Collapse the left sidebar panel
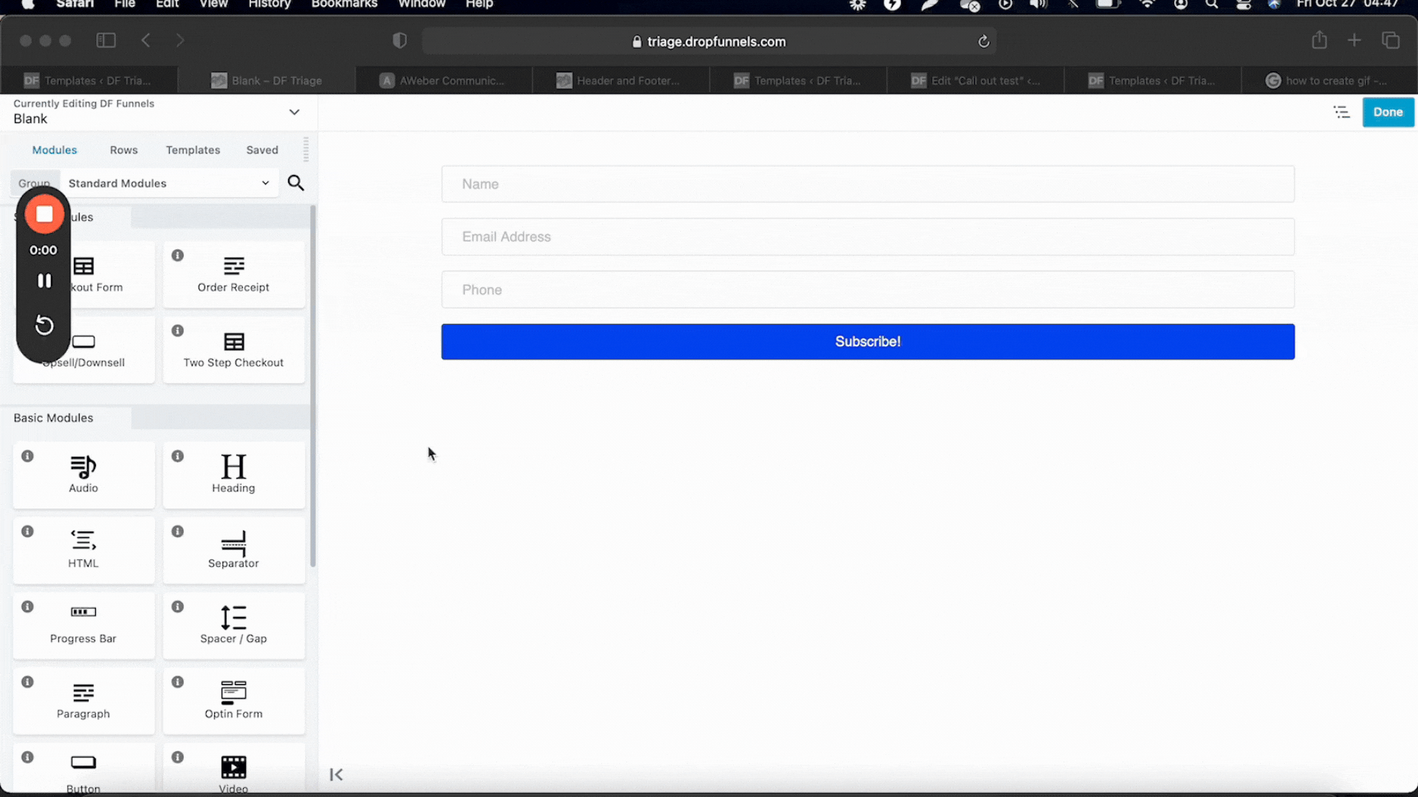1418x797 pixels. click(x=336, y=773)
